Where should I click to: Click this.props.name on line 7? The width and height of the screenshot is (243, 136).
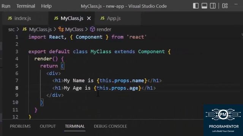tap(122, 80)
